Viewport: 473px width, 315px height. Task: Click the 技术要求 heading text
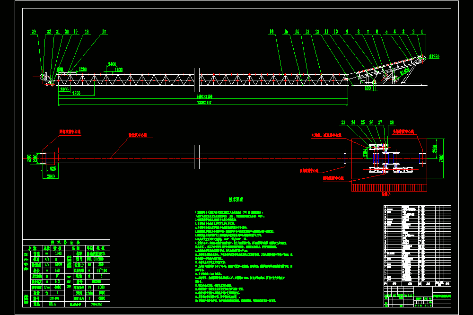pyautogui.click(x=236, y=200)
